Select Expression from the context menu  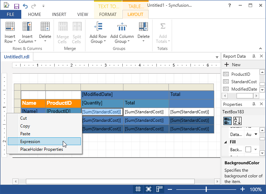(x=30, y=142)
